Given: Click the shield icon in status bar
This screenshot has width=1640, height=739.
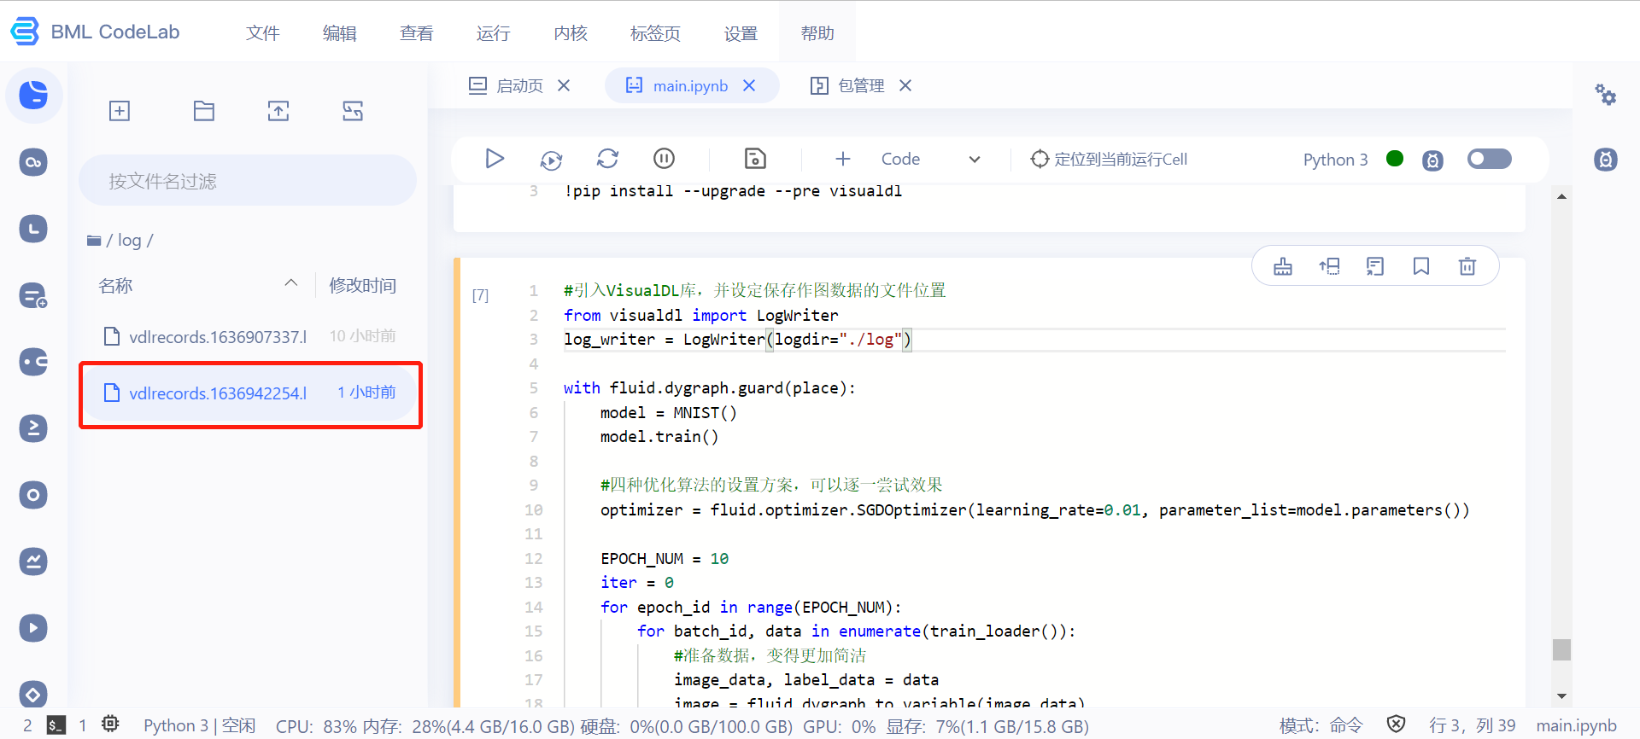Looking at the screenshot, I should pos(1396,724).
